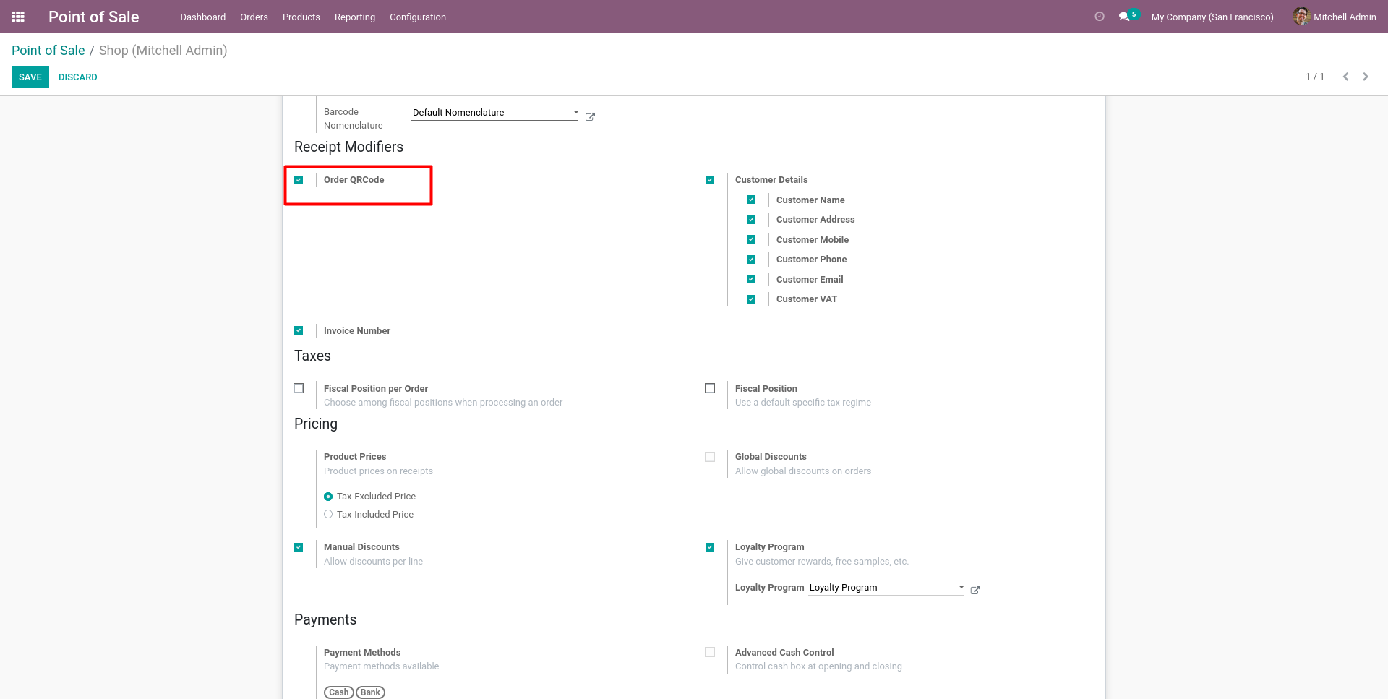The width and height of the screenshot is (1388, 699).
Task: Go to next record arrow
Action: click(1366, 77)
